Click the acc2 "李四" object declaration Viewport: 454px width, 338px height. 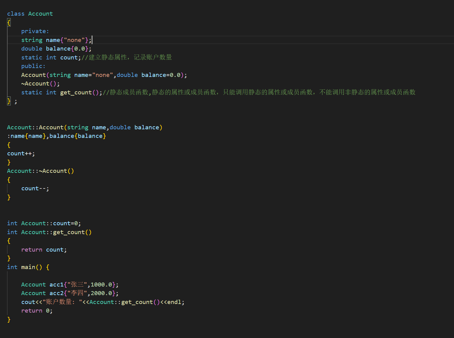(x=70, y=293)
